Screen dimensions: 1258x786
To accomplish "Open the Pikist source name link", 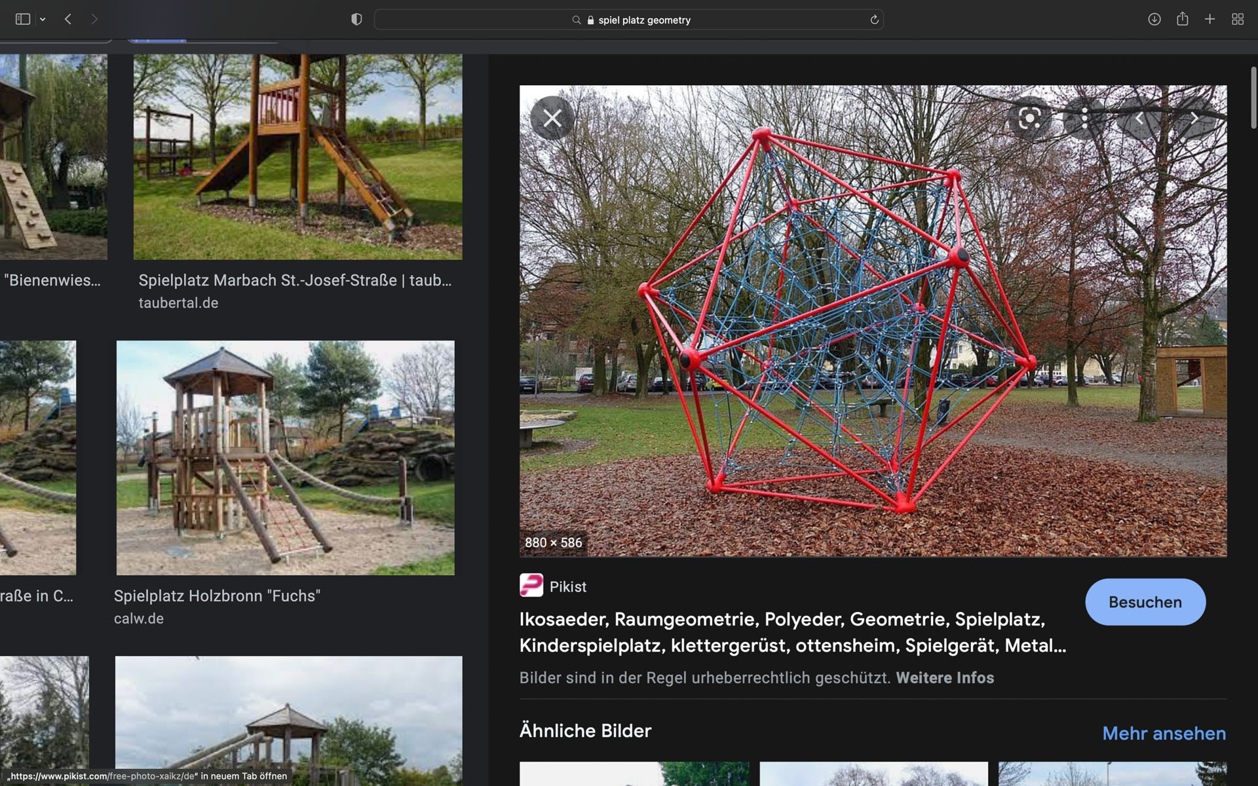I will [568, 587].
